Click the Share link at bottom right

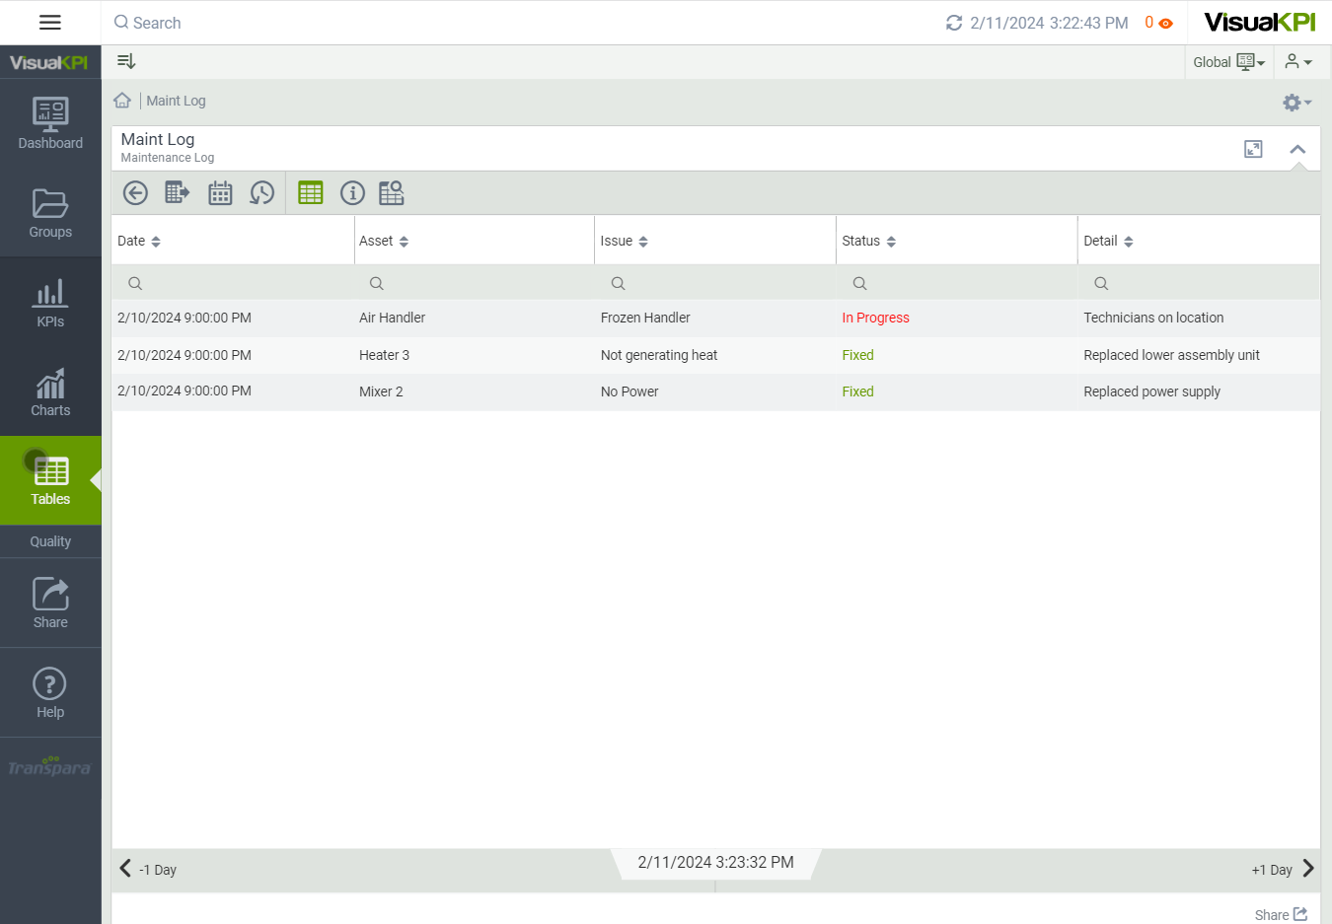(1281, 914)
